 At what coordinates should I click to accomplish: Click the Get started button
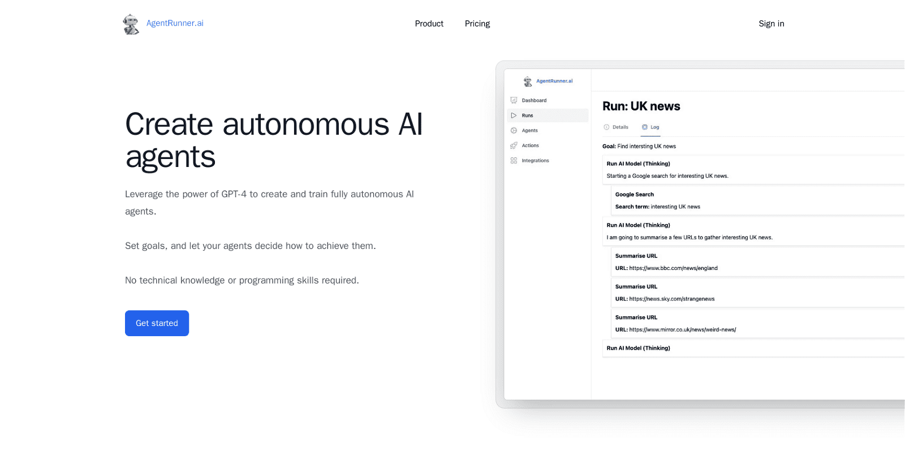tap(157, 323)
